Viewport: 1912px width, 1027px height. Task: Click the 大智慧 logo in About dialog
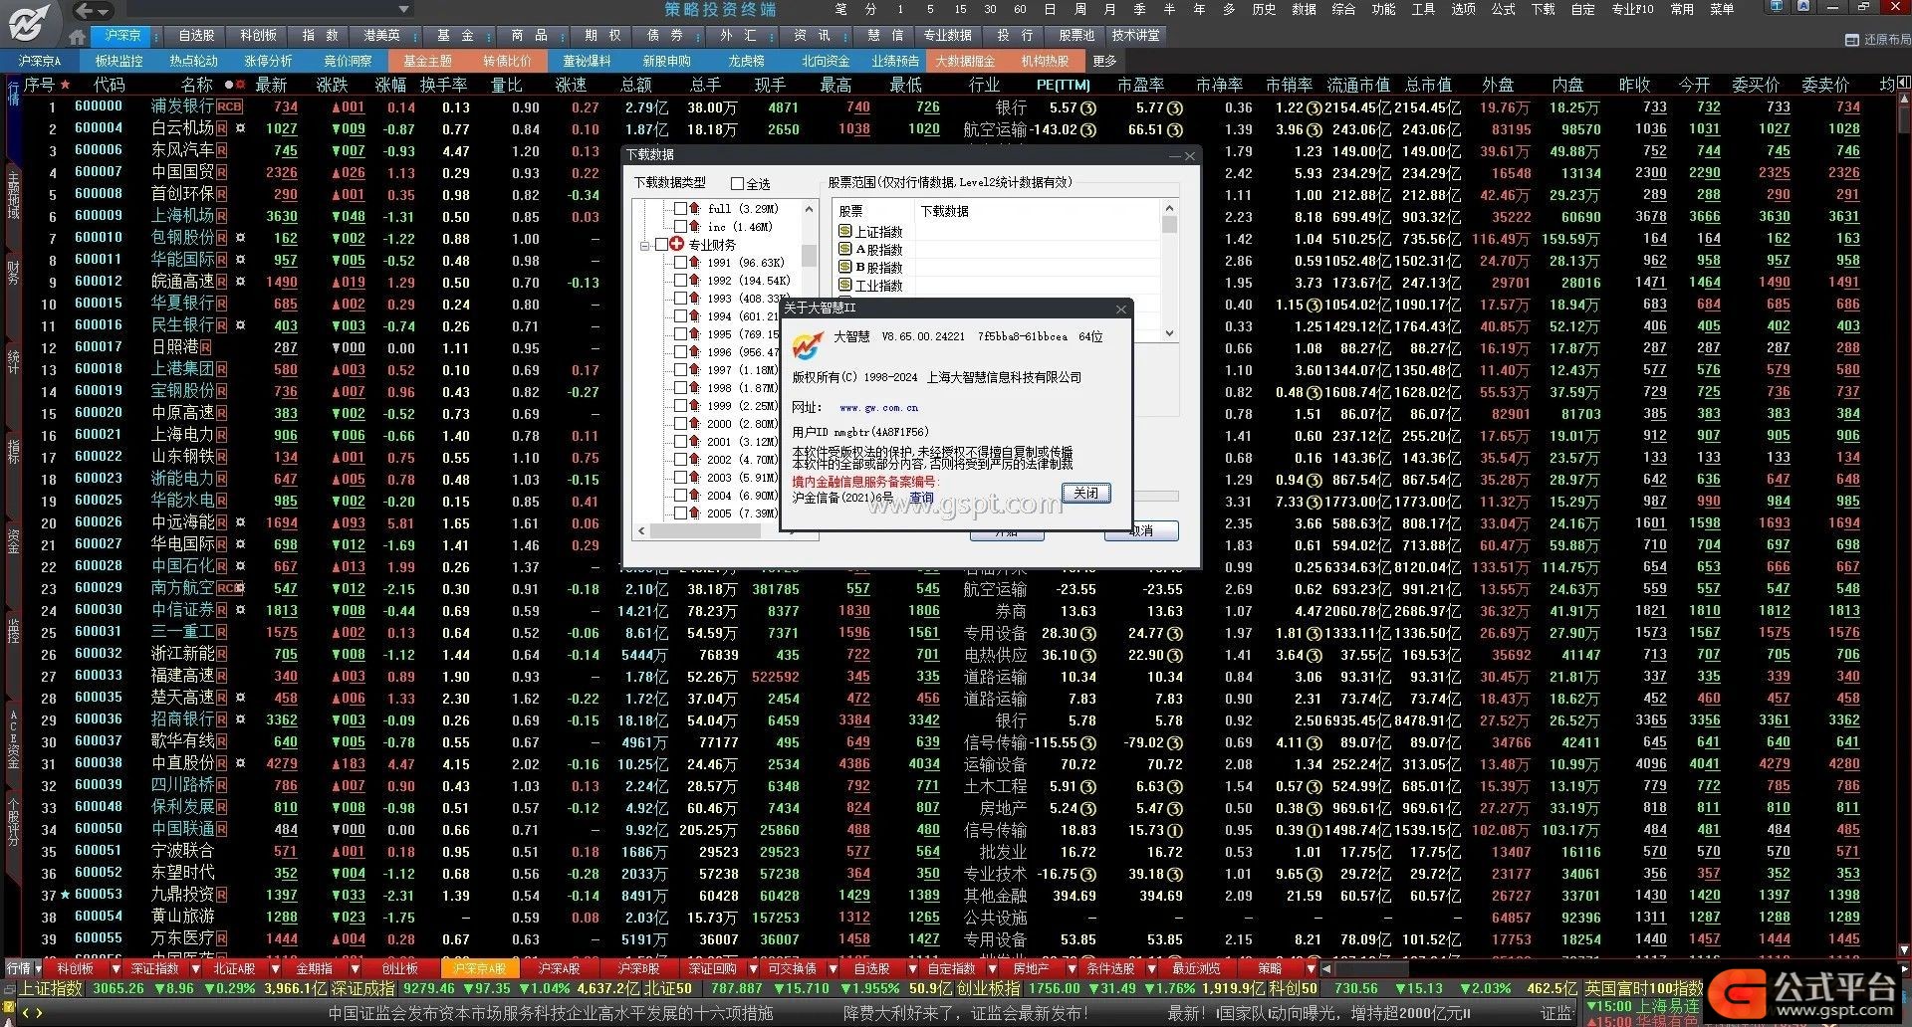pyautogui.click(x=809, y=345)
